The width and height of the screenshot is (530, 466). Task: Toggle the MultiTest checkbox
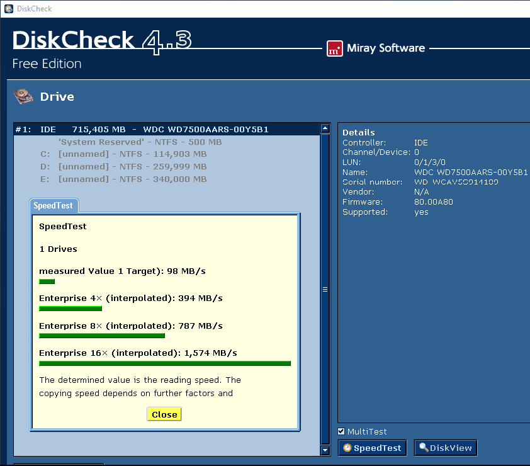(x=341, y=431)
